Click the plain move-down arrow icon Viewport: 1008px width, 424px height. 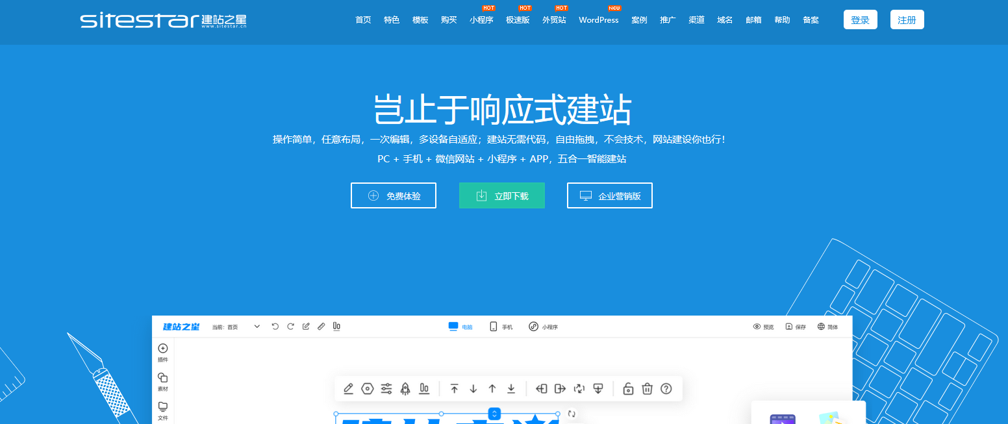pyautogui.click(x=473, y=389)
